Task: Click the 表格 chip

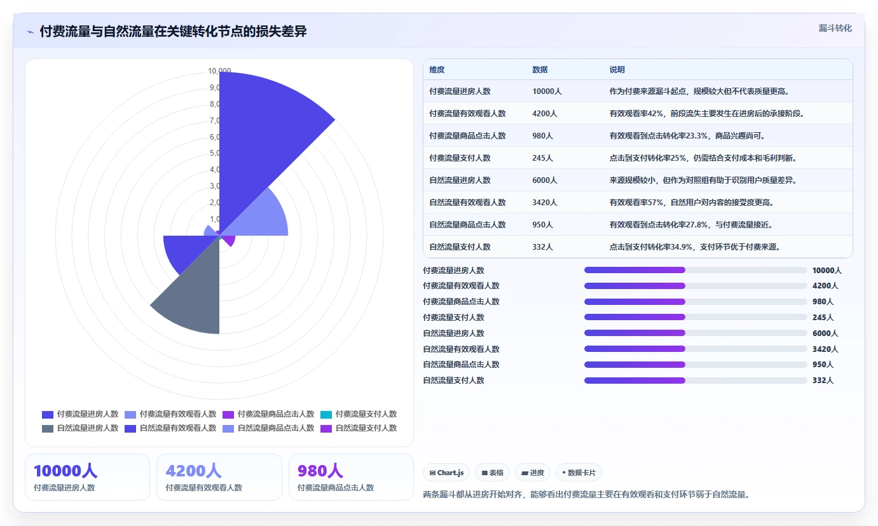Action: point(493,473)
